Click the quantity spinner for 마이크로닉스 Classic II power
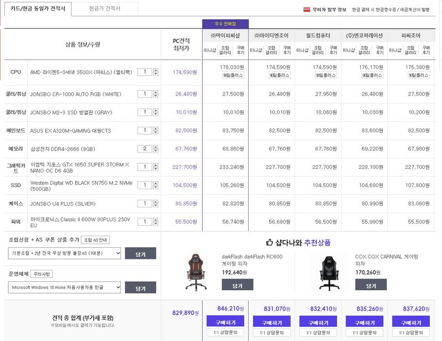Viewport: 442px width, 341px height. (x=156, y=222)
